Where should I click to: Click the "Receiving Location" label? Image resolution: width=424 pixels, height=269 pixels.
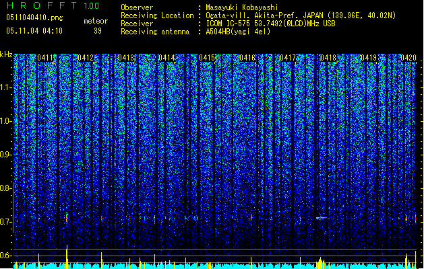click(157, 15)
